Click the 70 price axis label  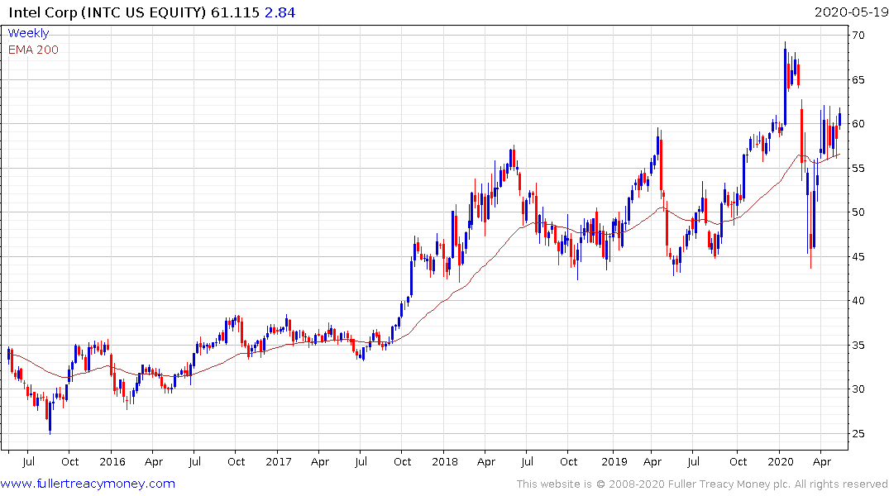pos(858,36)
